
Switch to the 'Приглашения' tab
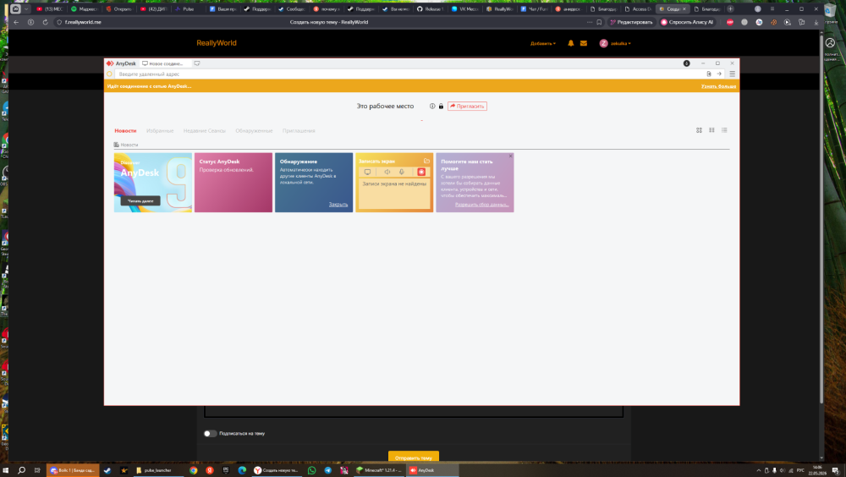point(299,130)
